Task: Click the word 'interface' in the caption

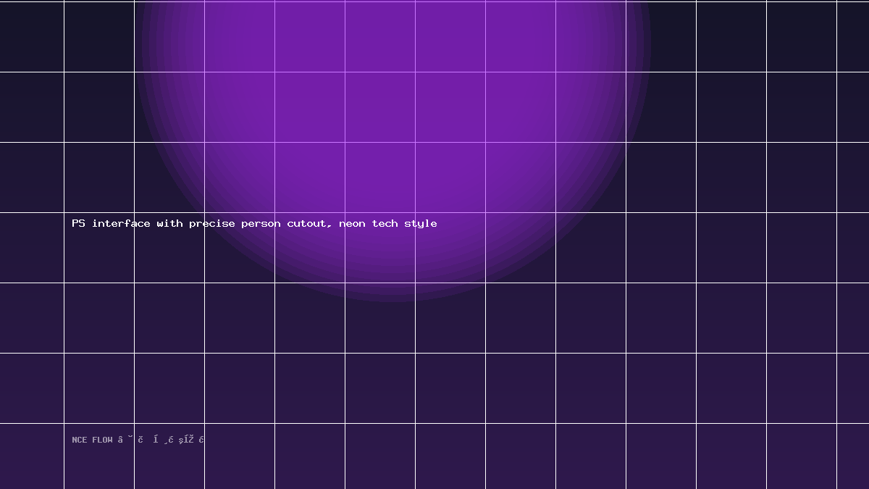Action: coord(121,223)
